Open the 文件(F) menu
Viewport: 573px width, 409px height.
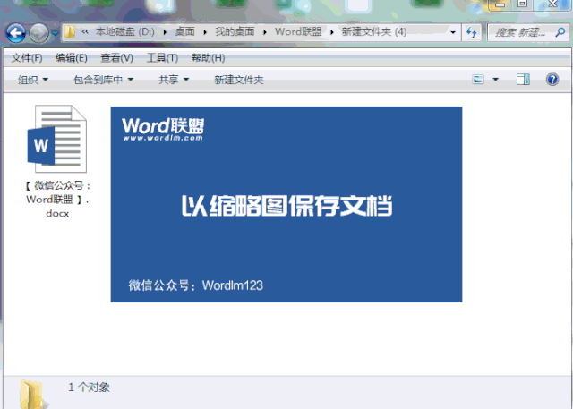pos(27,57)
